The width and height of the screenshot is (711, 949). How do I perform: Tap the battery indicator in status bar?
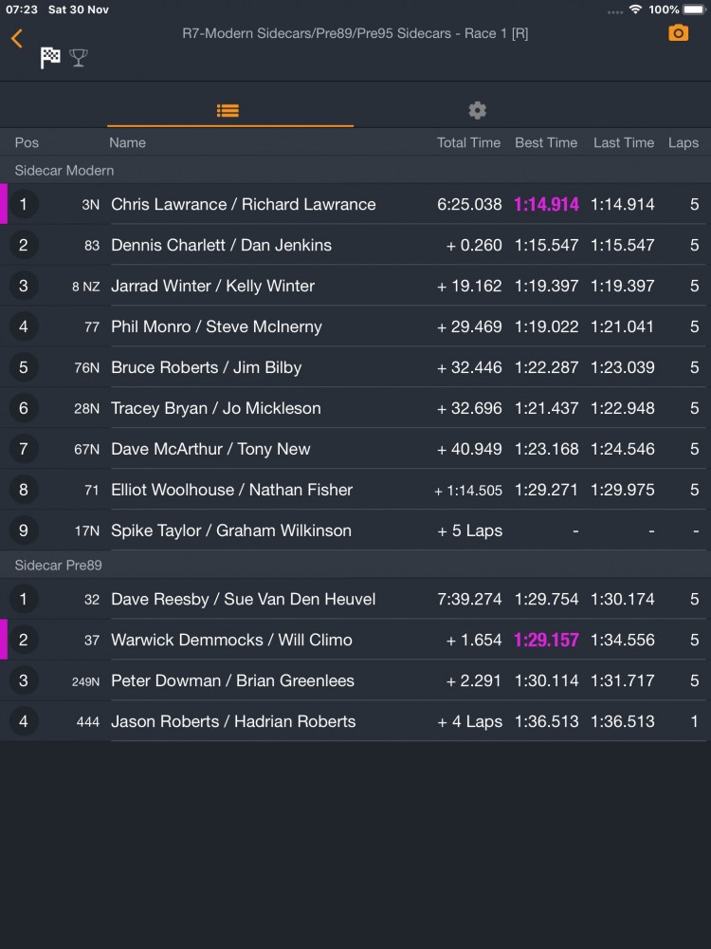pos(695,9)
